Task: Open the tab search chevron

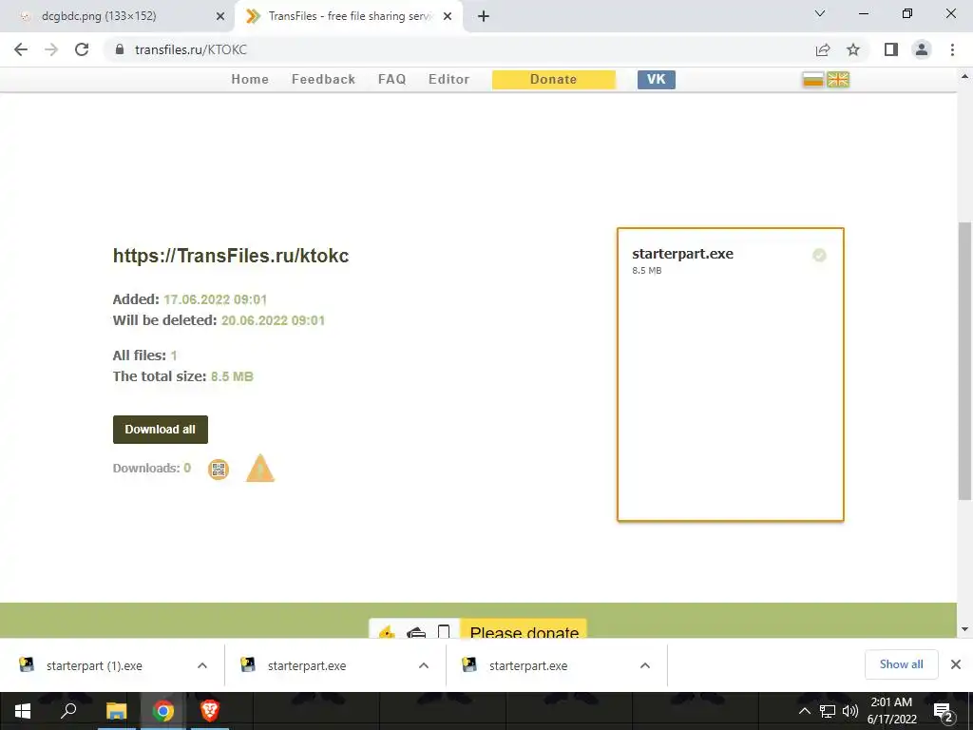Action: 820,13
